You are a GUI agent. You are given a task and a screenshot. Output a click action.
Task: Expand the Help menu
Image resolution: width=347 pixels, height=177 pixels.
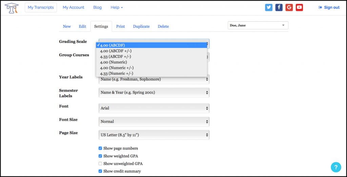point(117,7)
